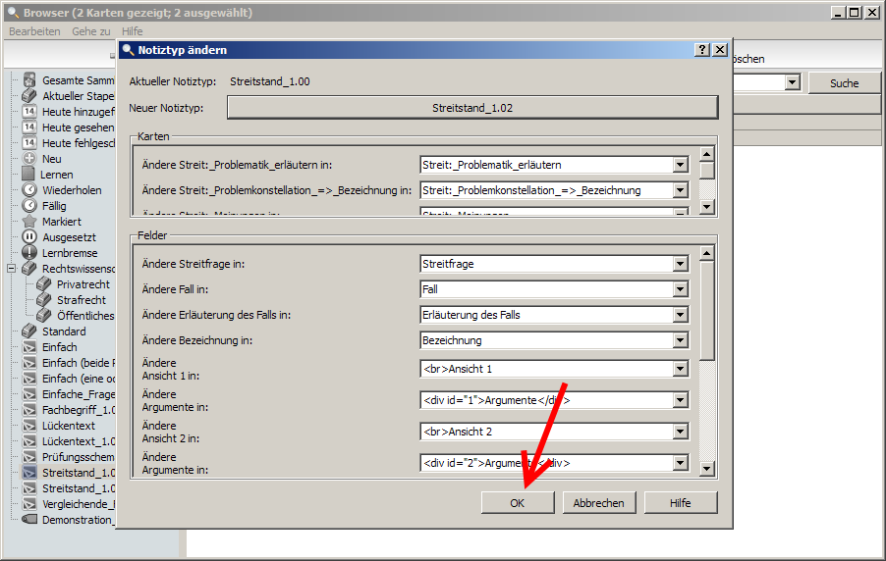Screen dimensions: 886x561
Task: Click the Markiert star icon
Action: (29, 222)
